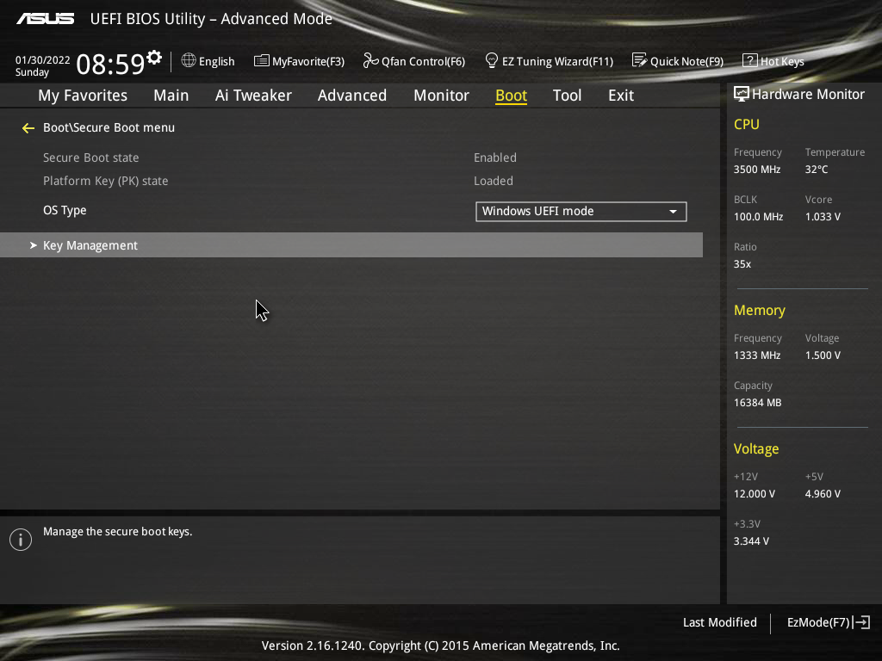The height and width of the screenshot is (661, 882).
Task: Click the 08:59 clock display
Action: [111, 64]
